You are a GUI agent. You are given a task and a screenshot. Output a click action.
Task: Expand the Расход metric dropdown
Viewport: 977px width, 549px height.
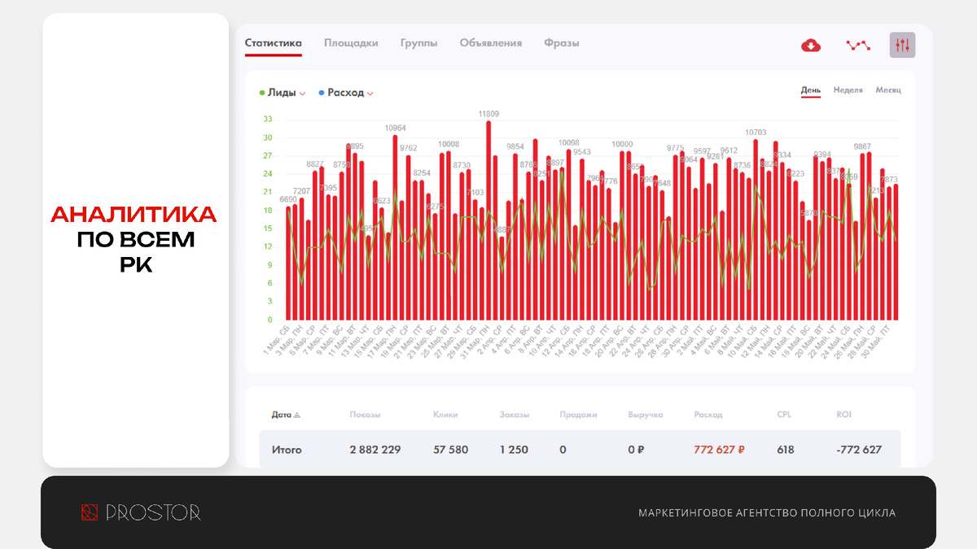pyautogui.click(x=370, y=94)
